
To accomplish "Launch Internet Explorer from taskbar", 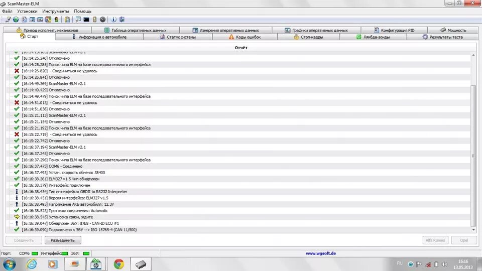I will pyautogui.click(x=31, y=264).
